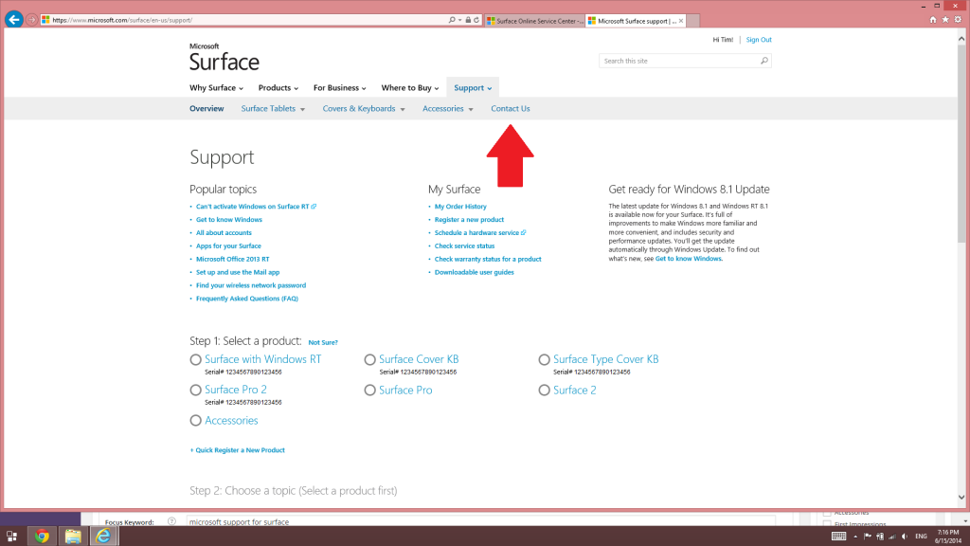Click the browser forward arrow button
This screenshot has width=970, height=546.
tap(31, 20)
